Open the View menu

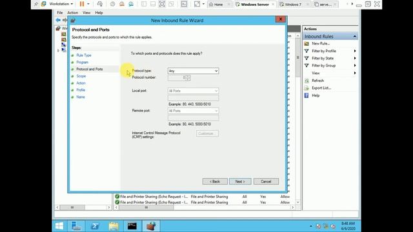pos(86,13)
